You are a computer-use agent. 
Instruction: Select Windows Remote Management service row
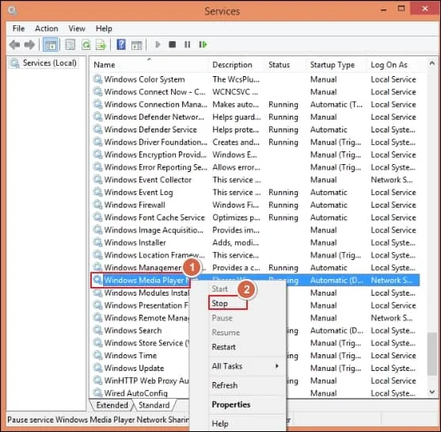[141, 318]
